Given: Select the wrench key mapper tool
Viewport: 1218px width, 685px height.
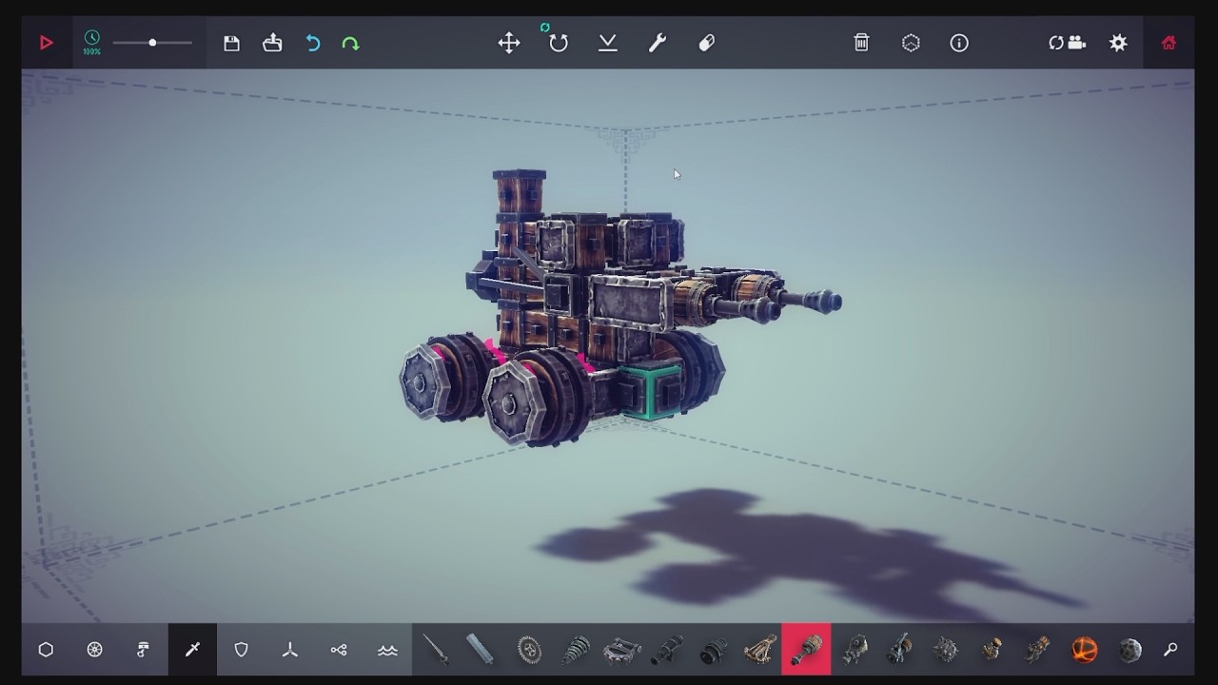Looking at the screenshot, I should tap(658, 43).
